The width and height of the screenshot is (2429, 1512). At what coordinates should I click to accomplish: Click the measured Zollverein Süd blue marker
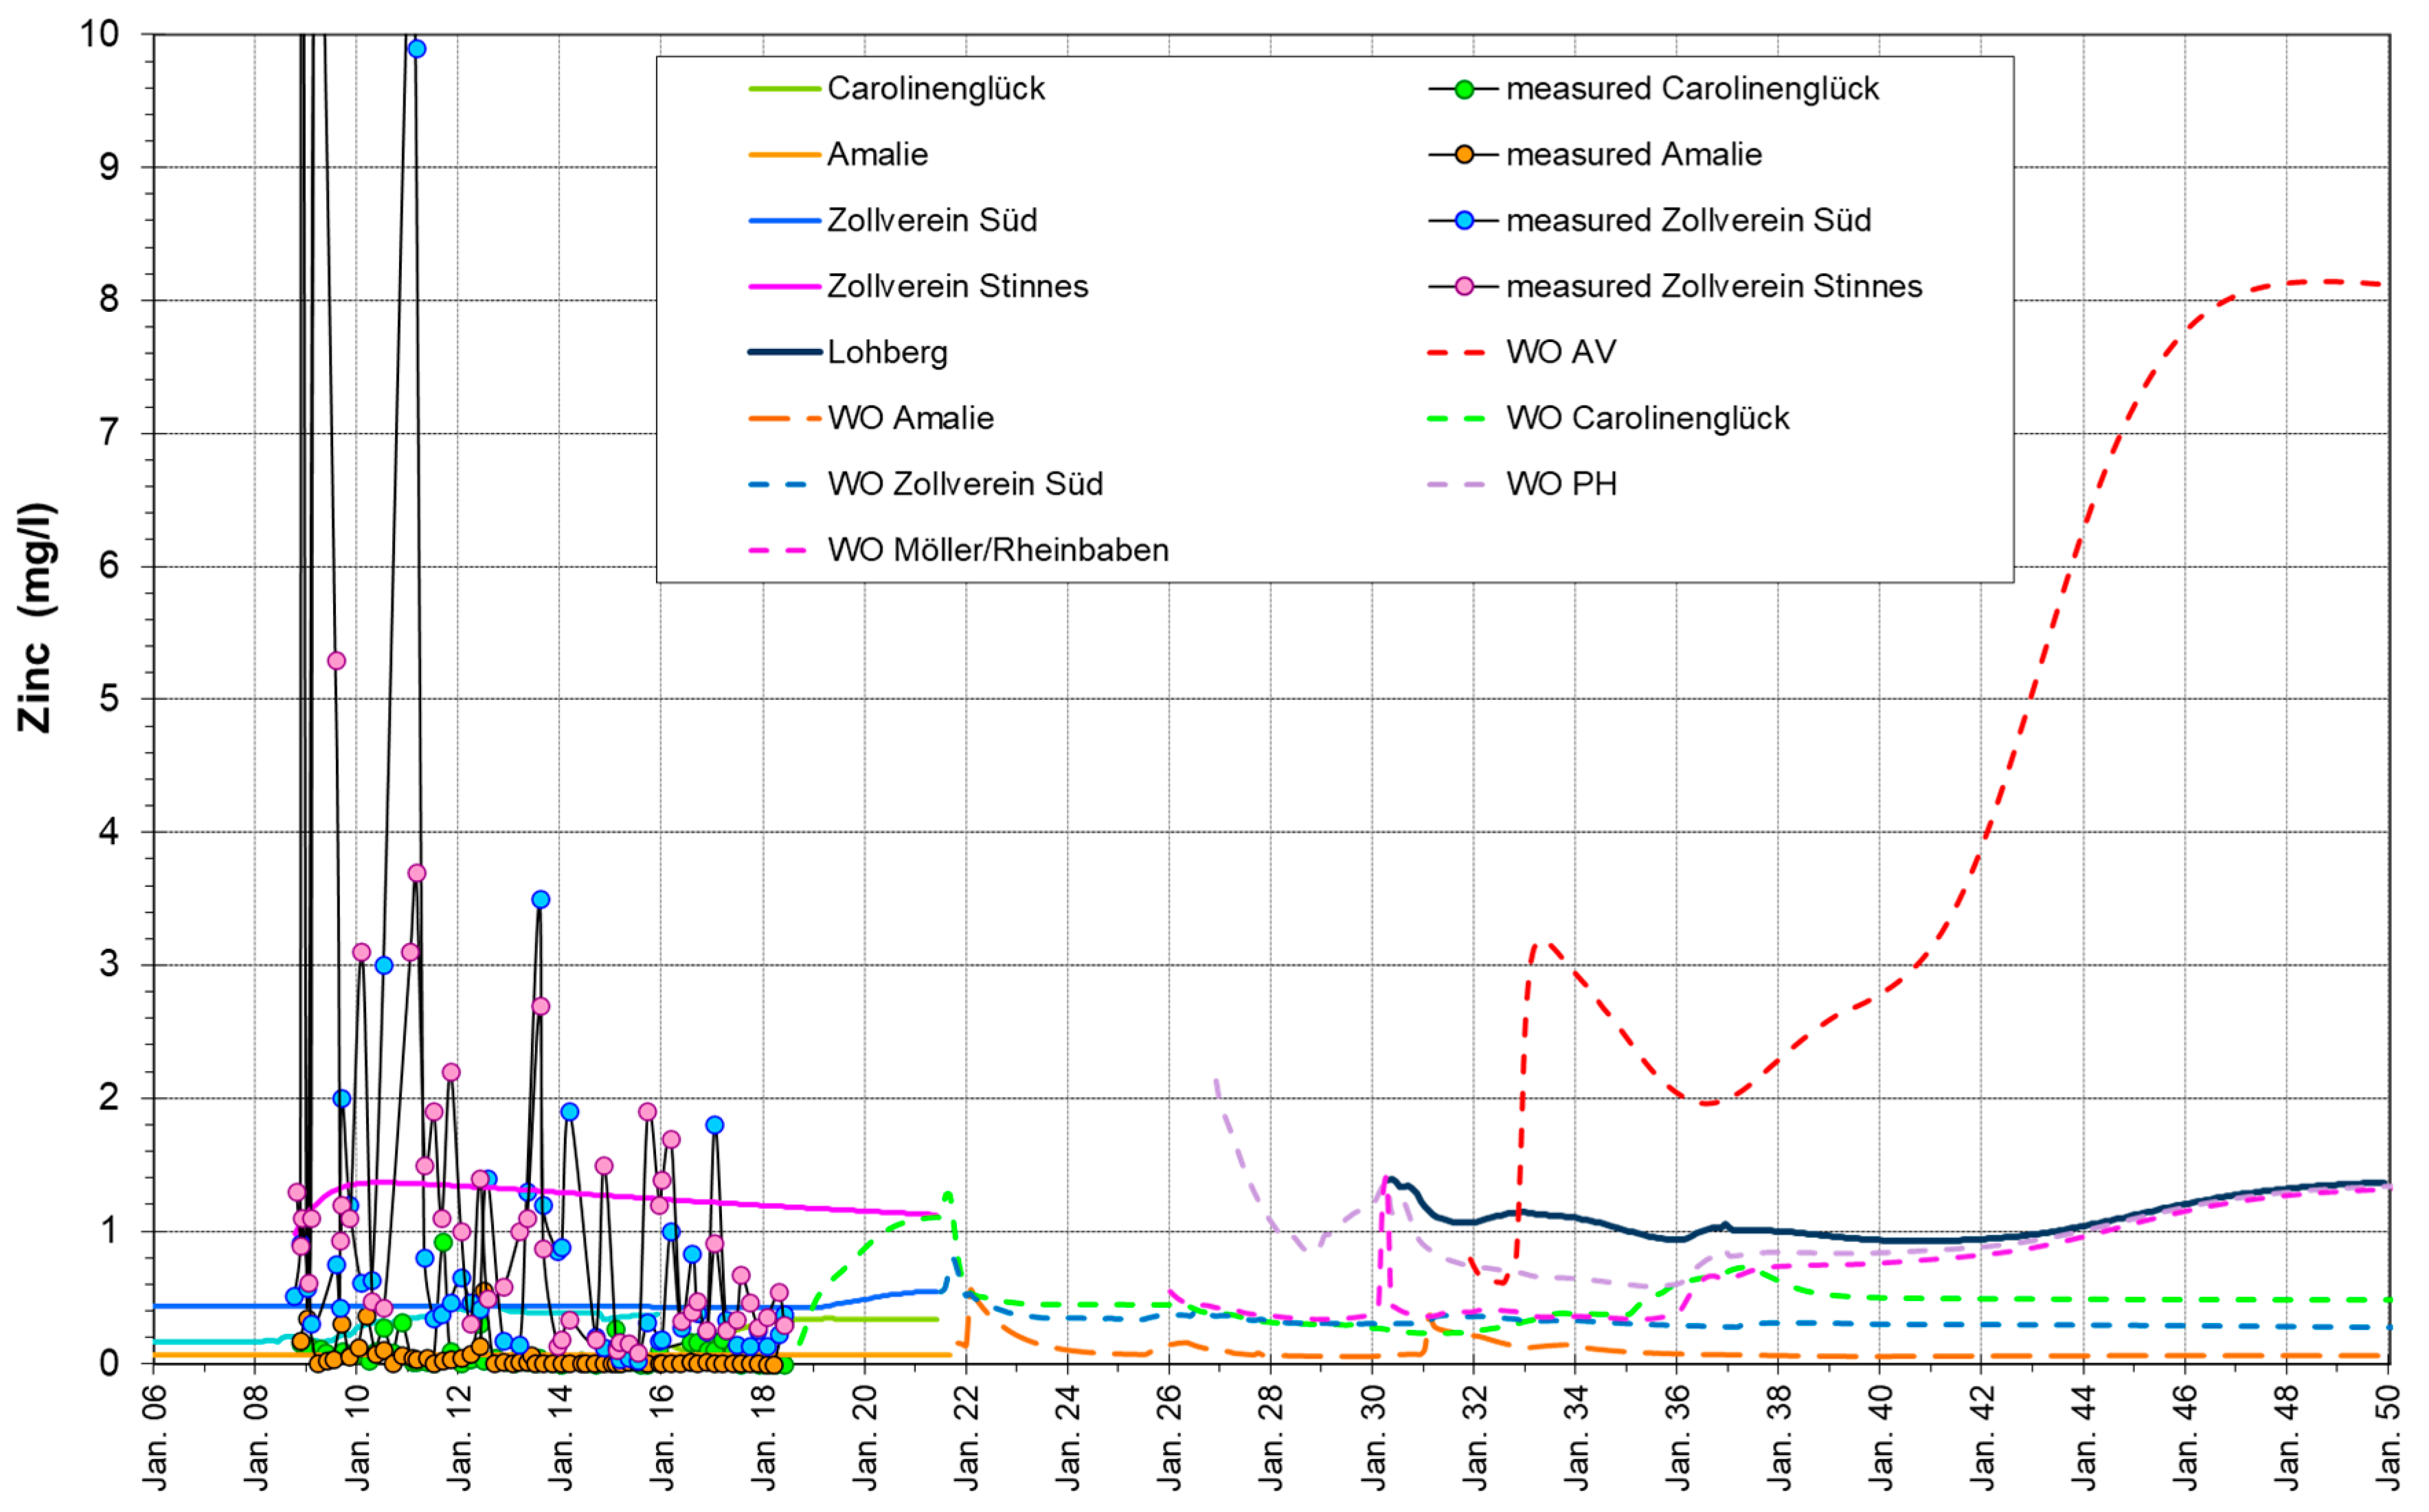[1464, 220]
